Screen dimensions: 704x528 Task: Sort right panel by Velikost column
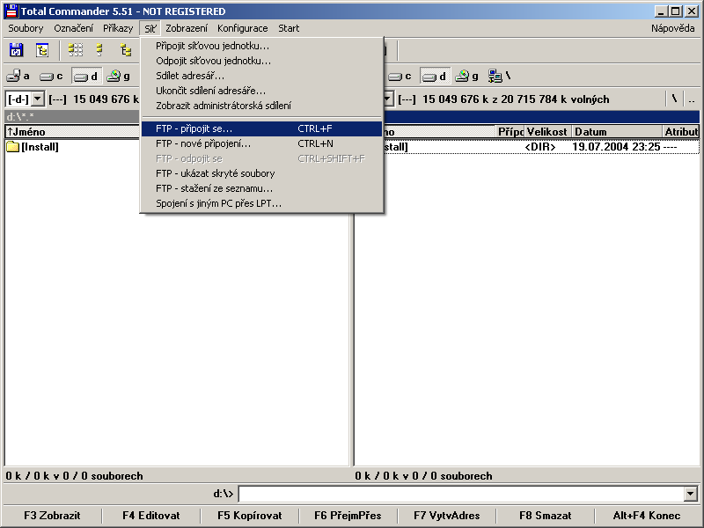[547, 131]
